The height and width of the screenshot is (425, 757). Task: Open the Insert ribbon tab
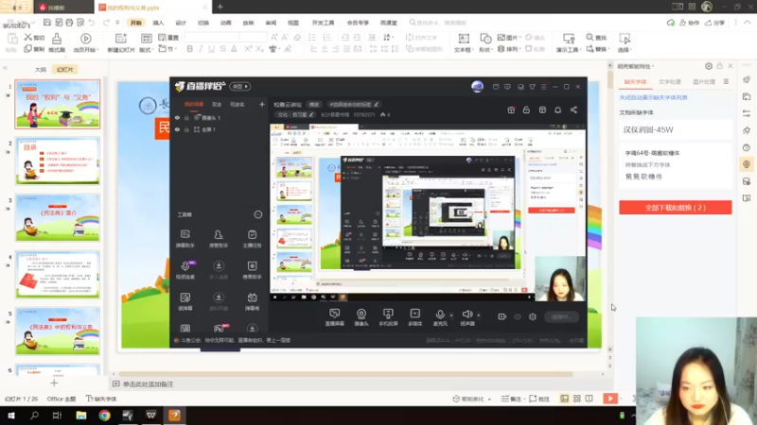[158, 23]
